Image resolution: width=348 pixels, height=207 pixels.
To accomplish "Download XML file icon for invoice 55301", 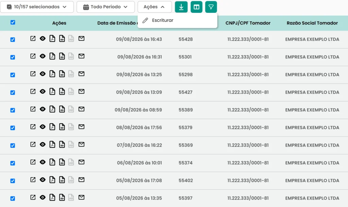I will (62, 56).
